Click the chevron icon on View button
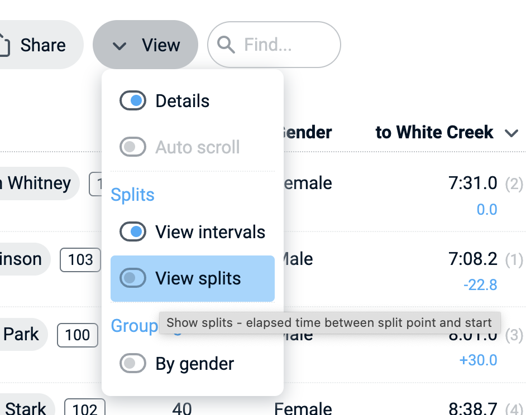This screenshot has width=526, height=415. (x=119, y=46)
